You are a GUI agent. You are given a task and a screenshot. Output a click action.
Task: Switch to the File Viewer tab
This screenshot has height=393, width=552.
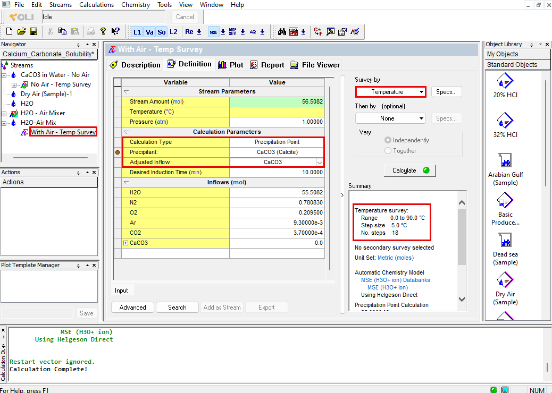point(315,65)
